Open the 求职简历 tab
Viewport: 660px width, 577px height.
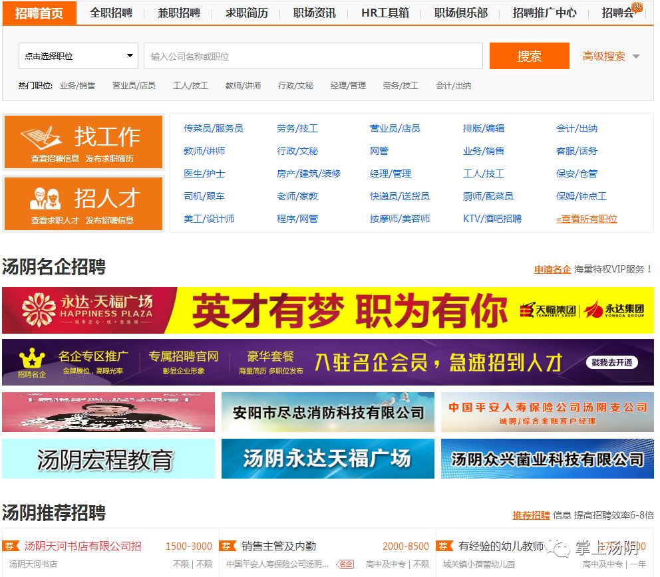[x=247, y=13]
